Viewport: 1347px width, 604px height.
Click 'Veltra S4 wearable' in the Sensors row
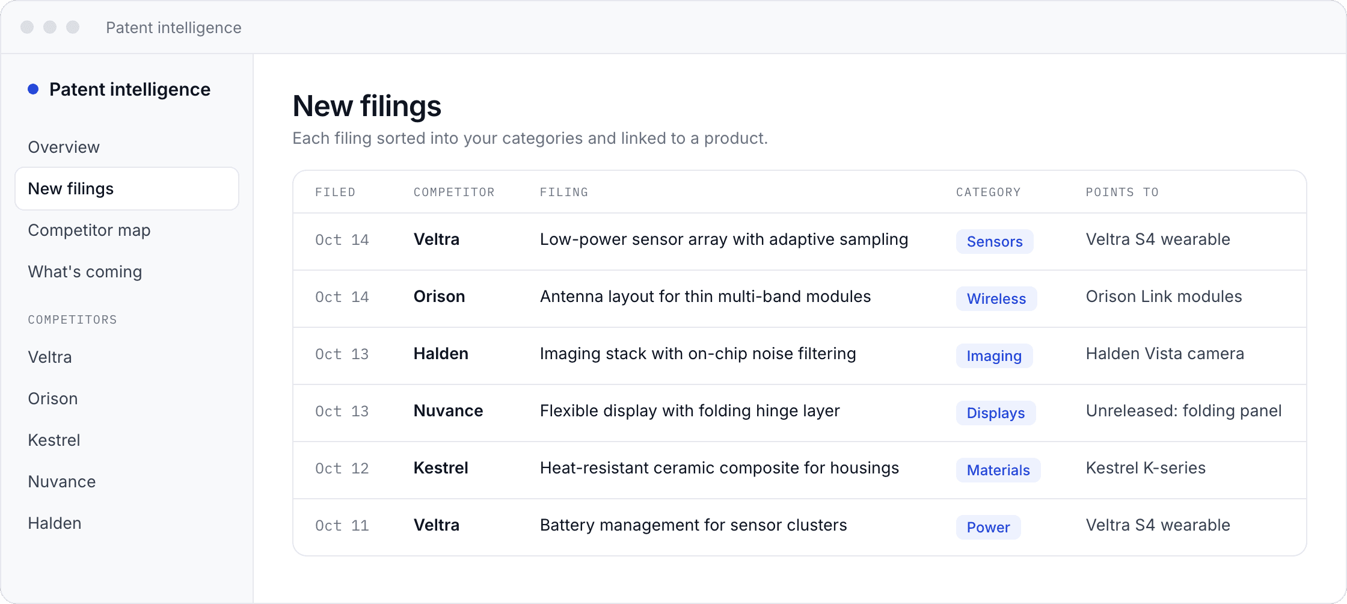tap(1158, 239)
